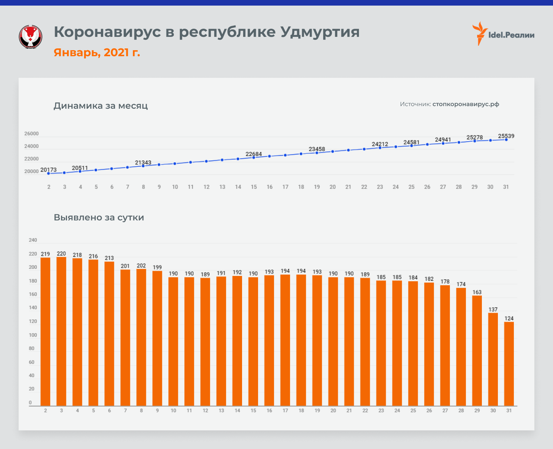Click the 'Динамика за месяц' chart heading

point(101,106)
